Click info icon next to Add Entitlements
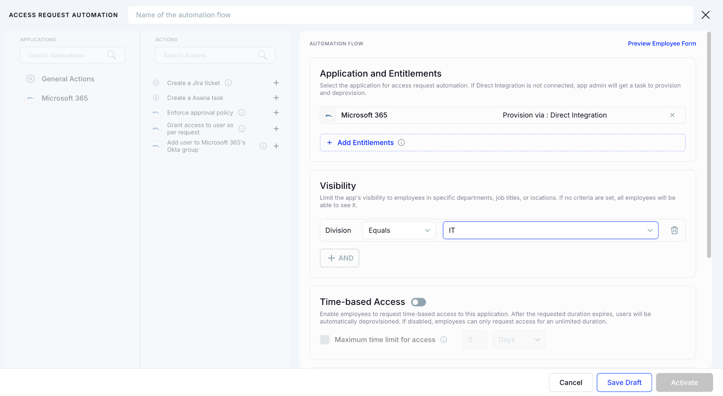Screen dimensions: 723x396 pos(401,143)
